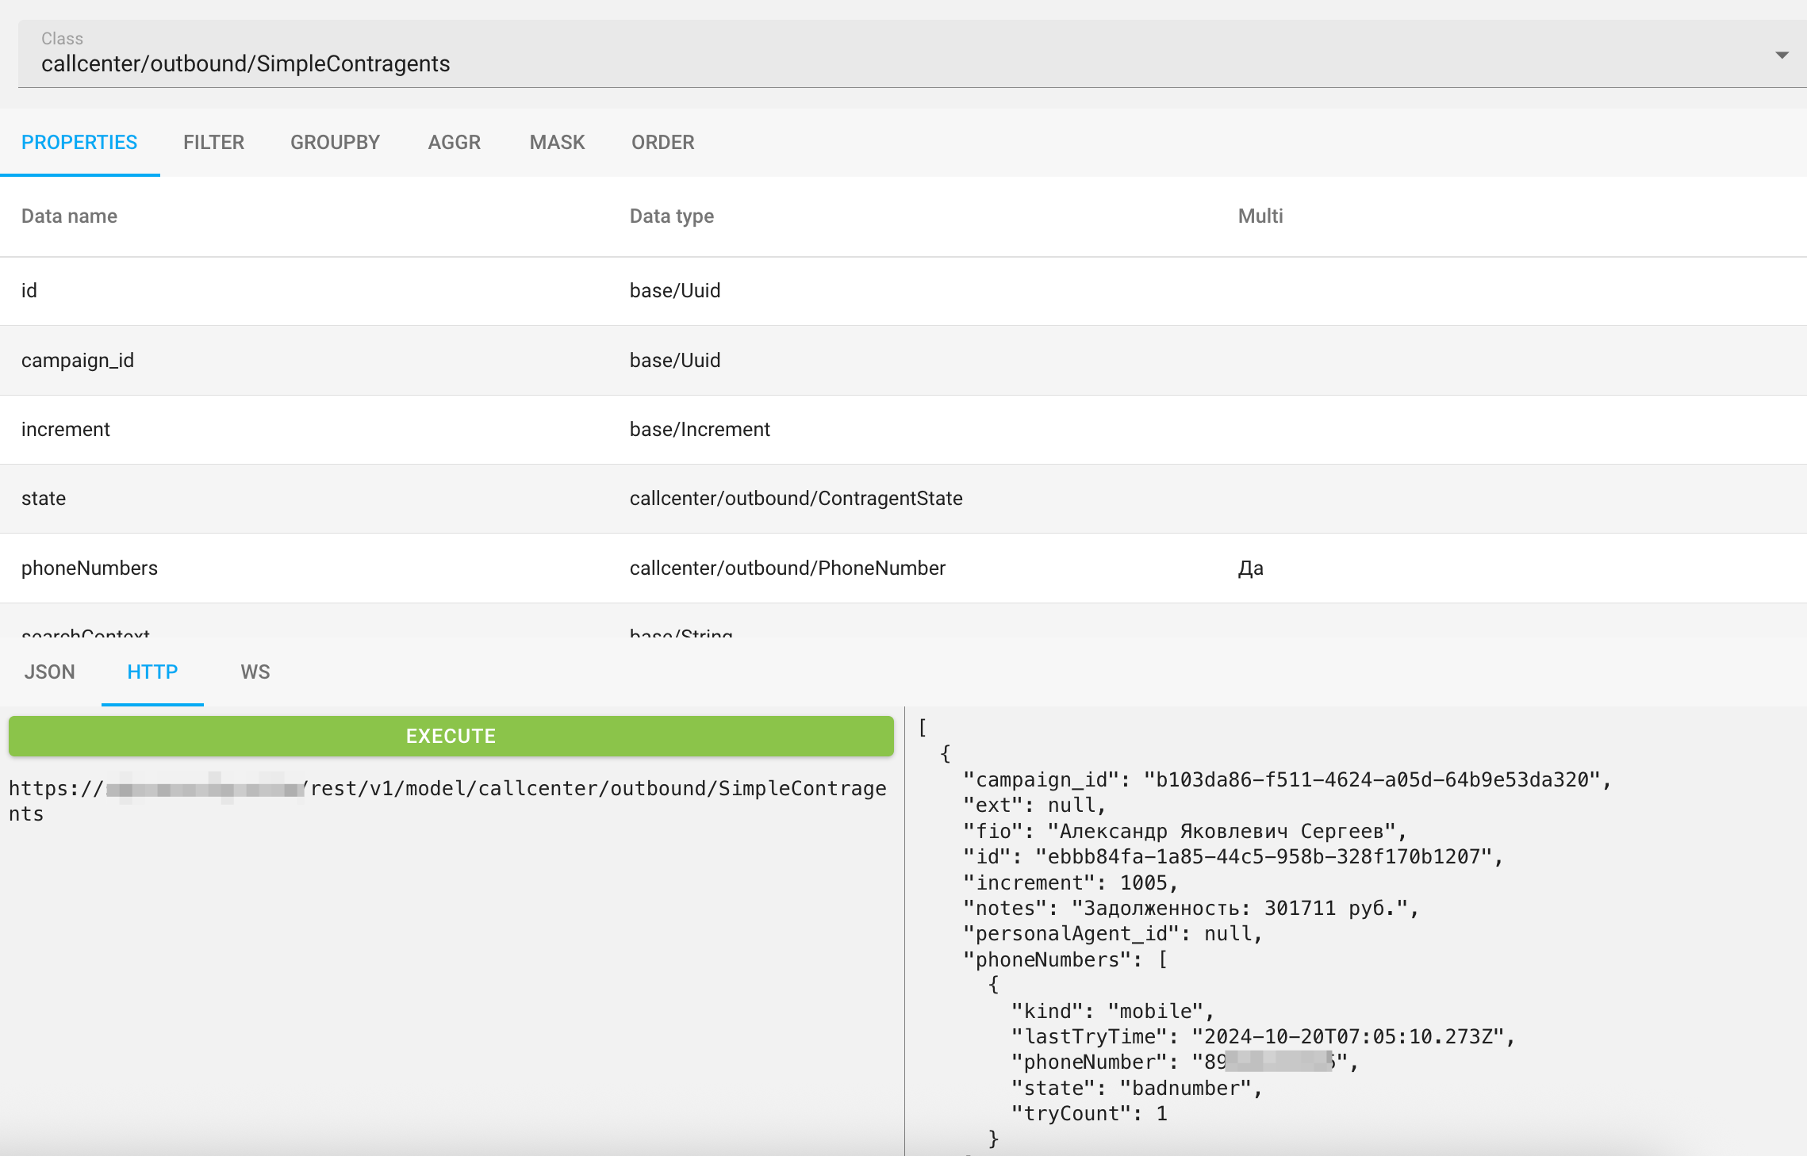
Task: Select the phoneNumbers property row
Action: (90, 568)
